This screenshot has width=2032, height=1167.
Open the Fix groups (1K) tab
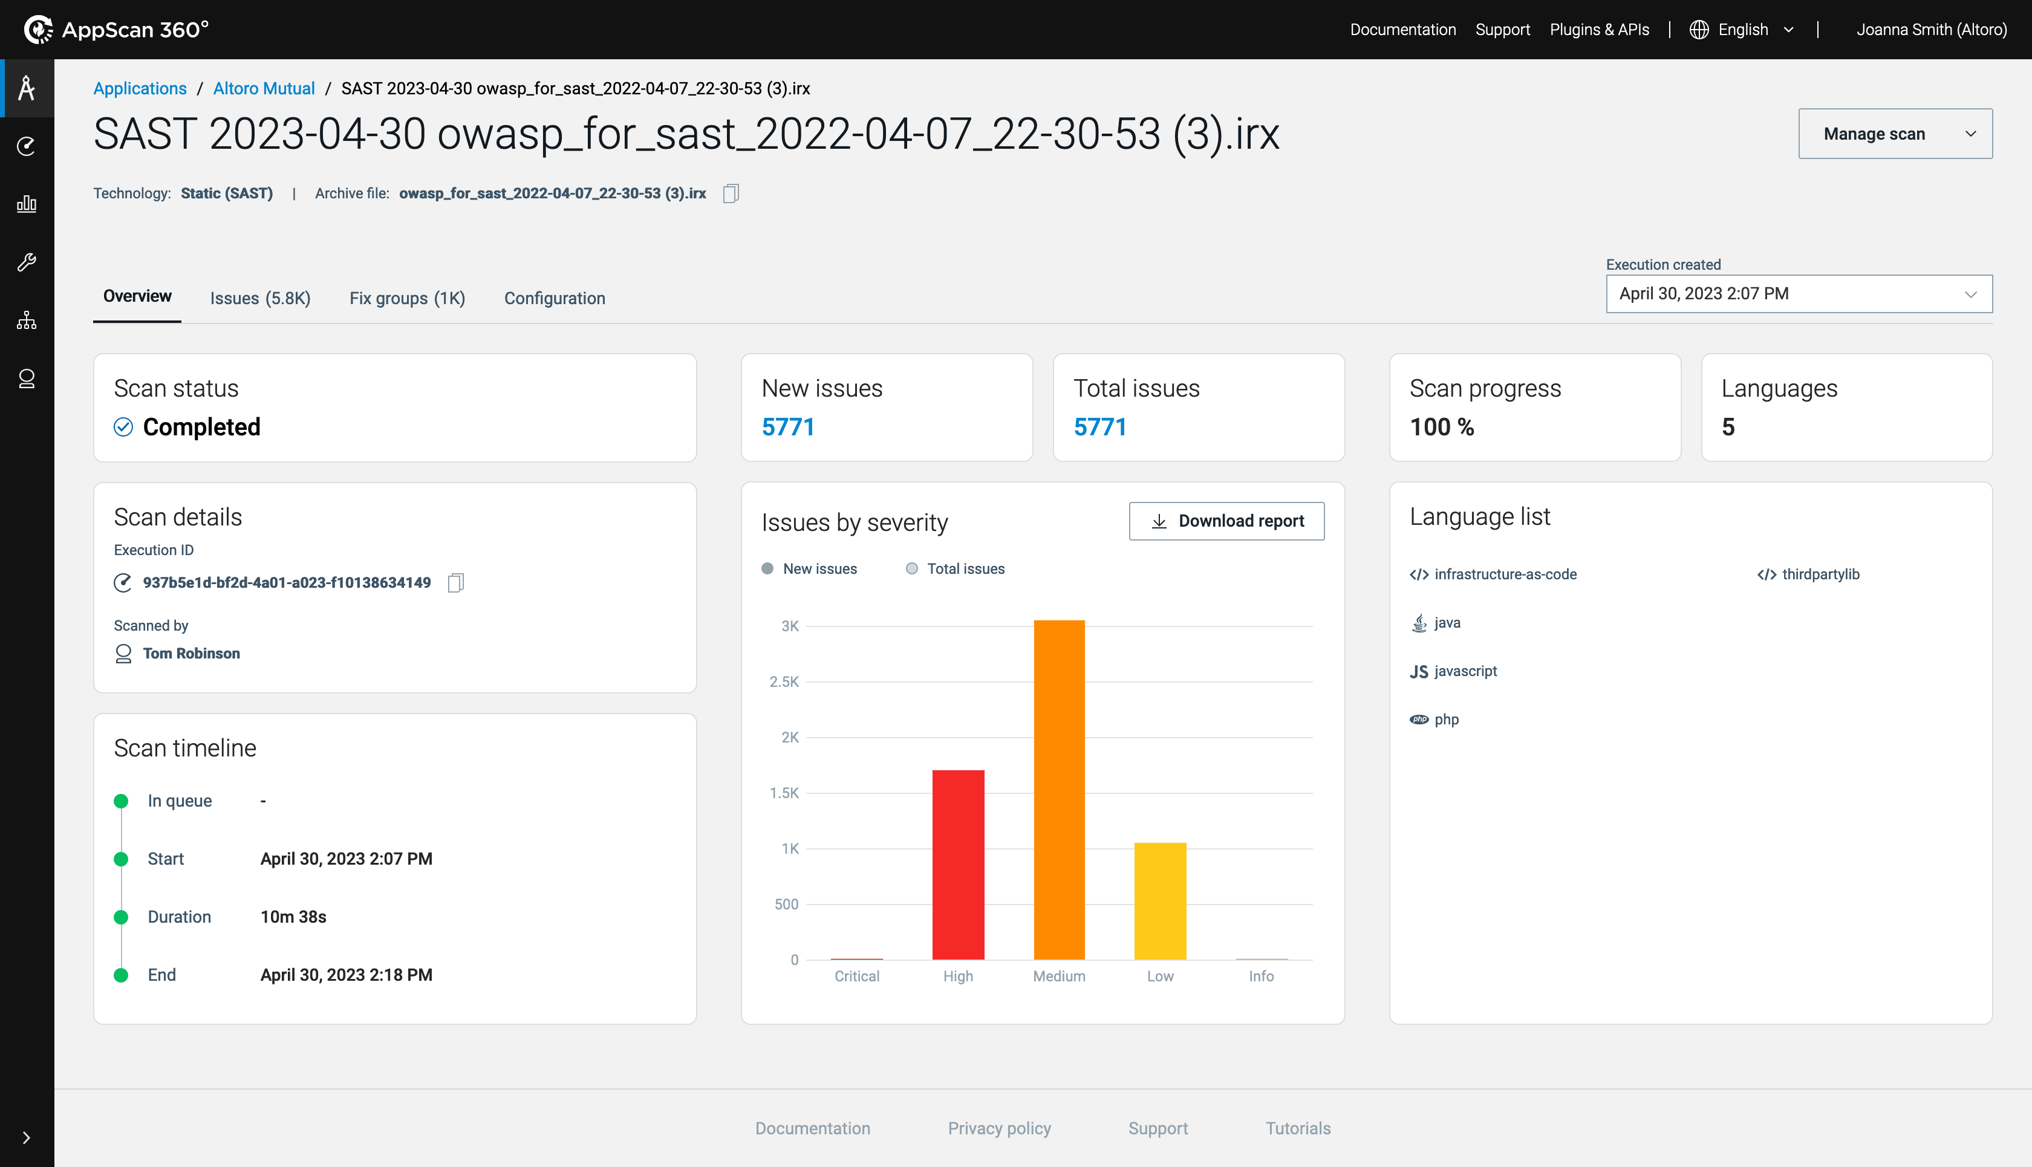point(406,298)
